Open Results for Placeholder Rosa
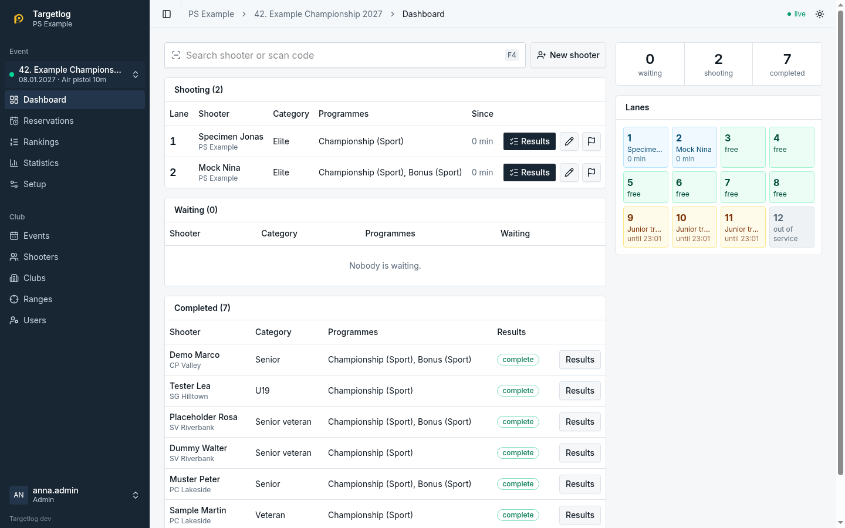845x528 pixels. click(x=580, y=422)
